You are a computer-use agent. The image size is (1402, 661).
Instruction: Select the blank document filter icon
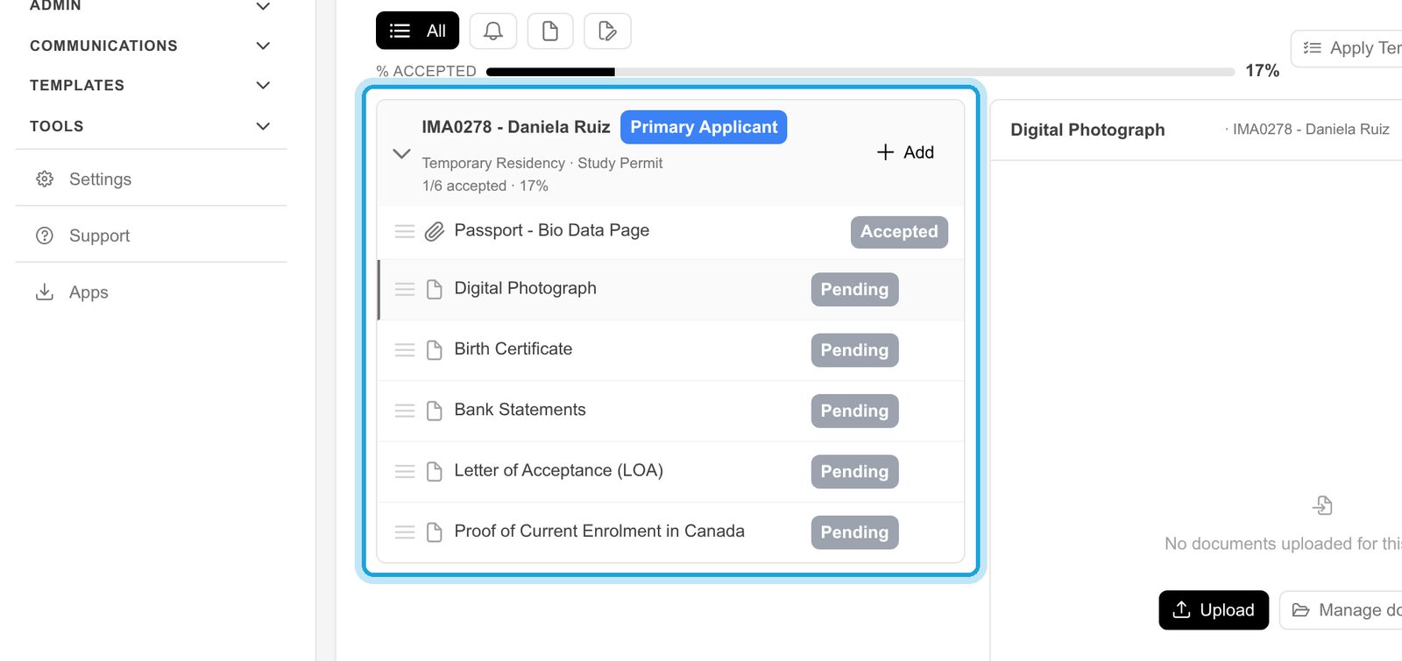(x=550, y=31)
